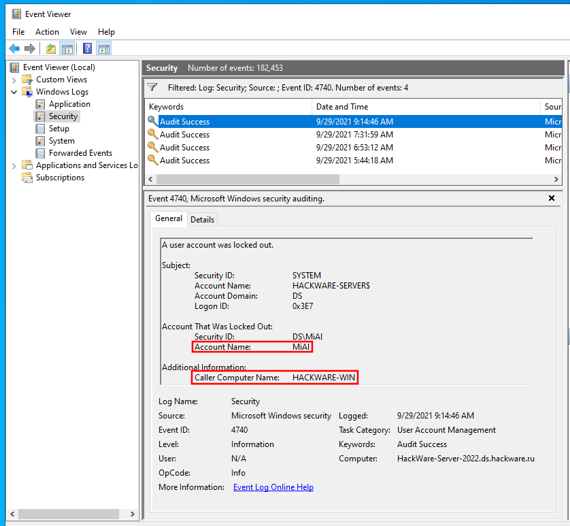
Task: Toggle the Show/Hide Console Tree icon
Action: pos(67,48)
